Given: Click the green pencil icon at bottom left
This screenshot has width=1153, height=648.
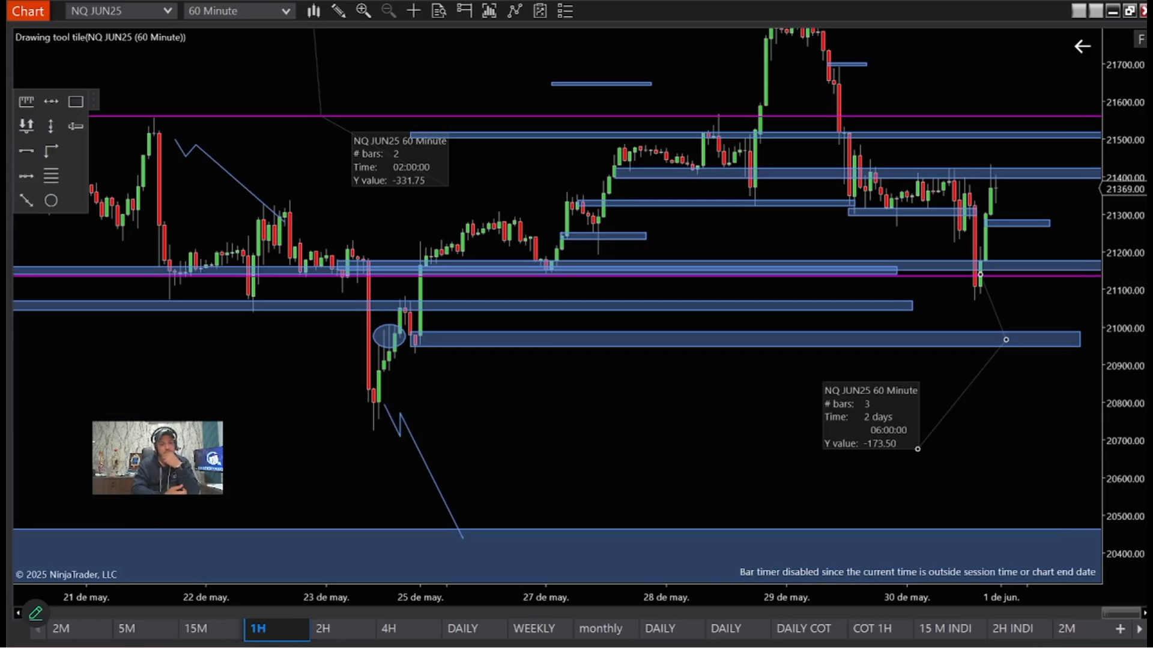Looking at the screenshot, I should click(x=36, y=613).
